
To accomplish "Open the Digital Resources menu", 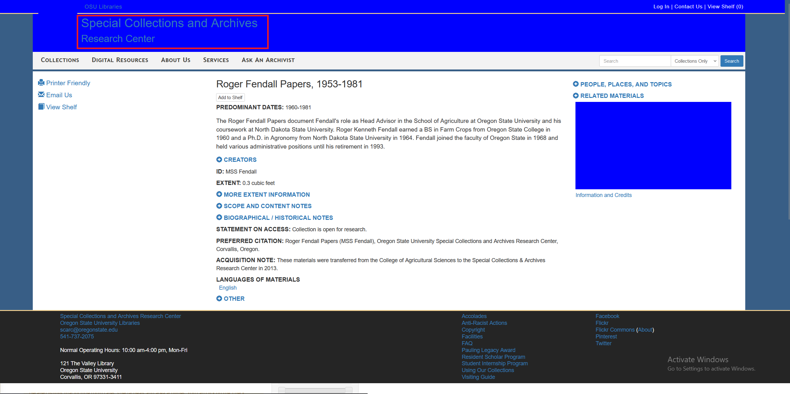I will (x=120, y=60).
